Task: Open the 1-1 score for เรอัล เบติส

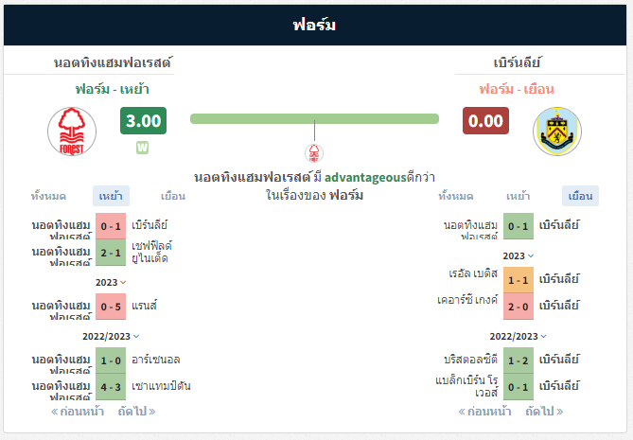Action: (519, 280)
